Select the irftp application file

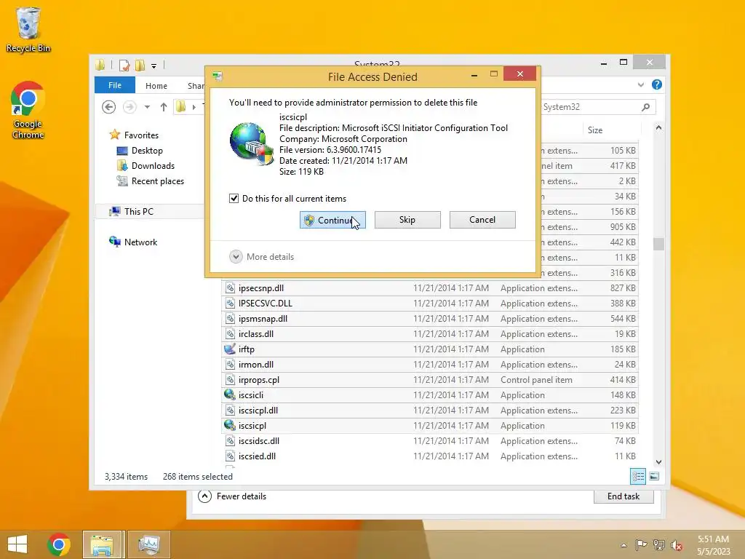click(x=430, y=349)
